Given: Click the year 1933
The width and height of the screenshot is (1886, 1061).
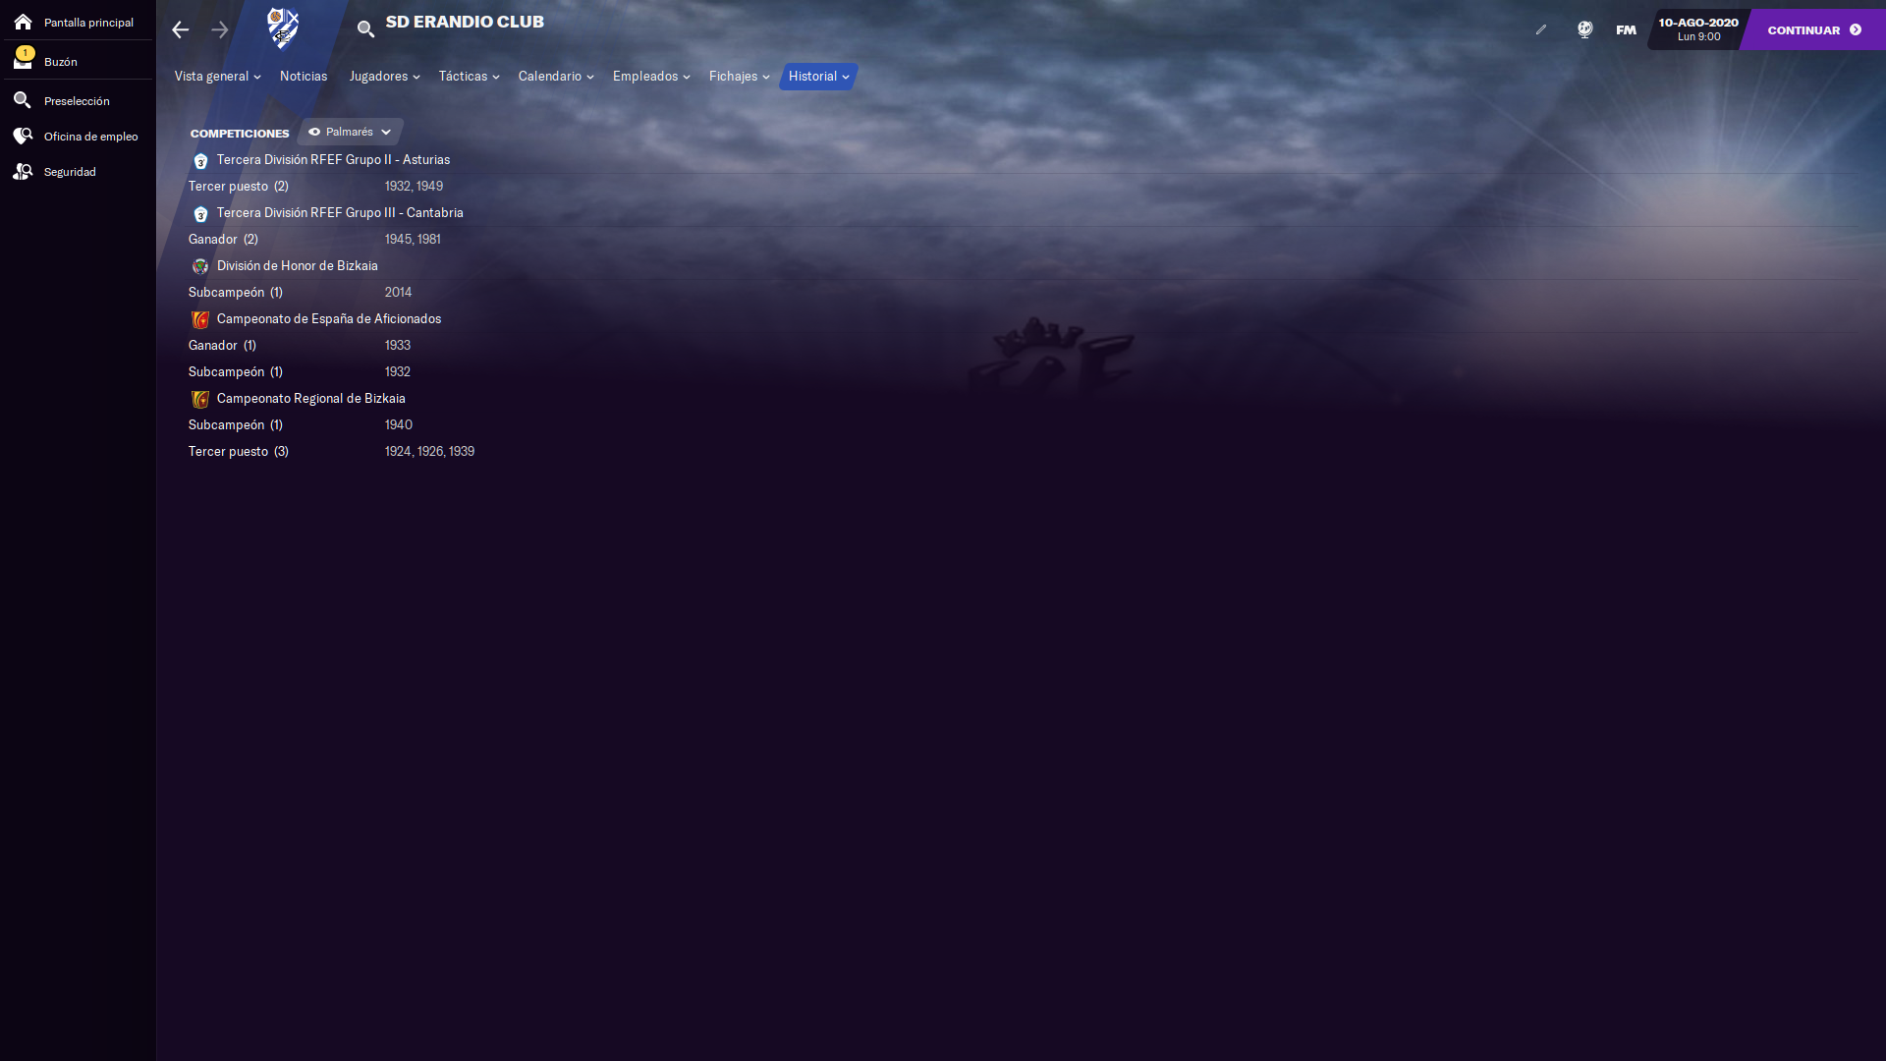Looking at the screenshot, I should click(x=398, y=346).
